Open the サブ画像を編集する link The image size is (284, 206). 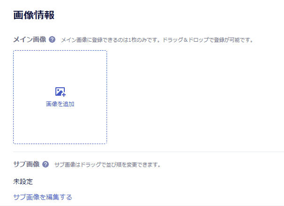43,197
